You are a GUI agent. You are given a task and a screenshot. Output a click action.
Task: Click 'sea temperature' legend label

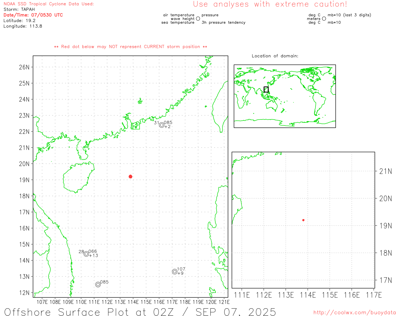tap(178, 23)
